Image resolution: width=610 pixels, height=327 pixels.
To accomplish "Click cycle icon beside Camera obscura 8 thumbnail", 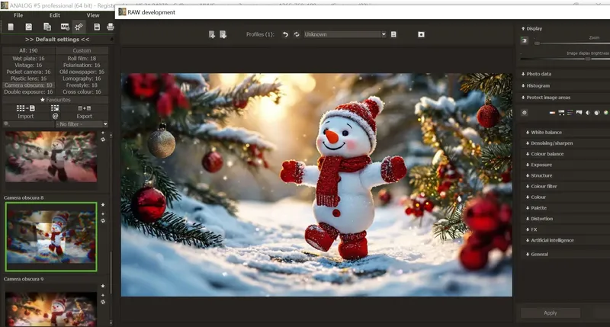I will click(103, 221).
